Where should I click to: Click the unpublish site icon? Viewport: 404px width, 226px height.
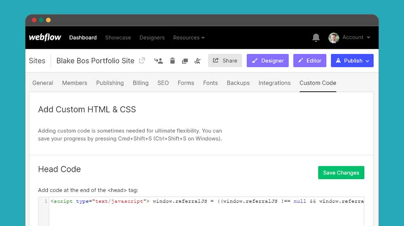point(198,61)
